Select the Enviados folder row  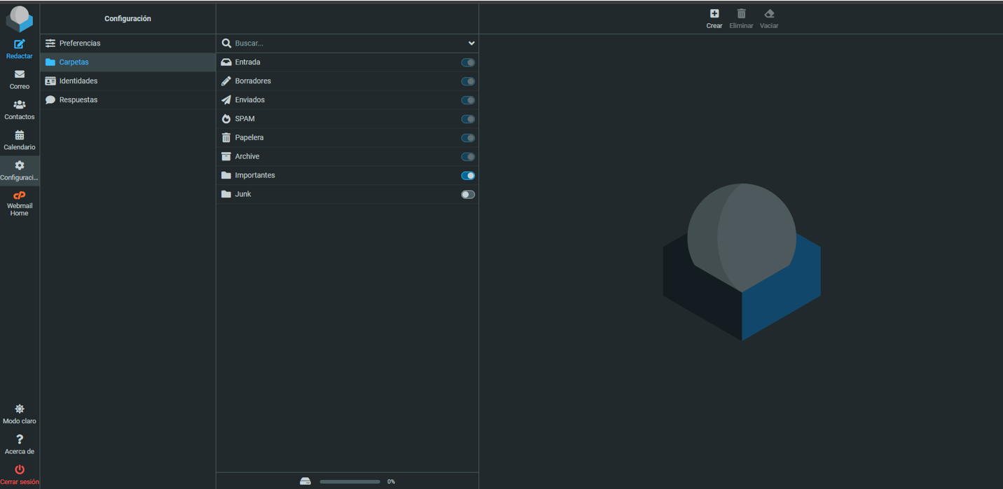250,100
